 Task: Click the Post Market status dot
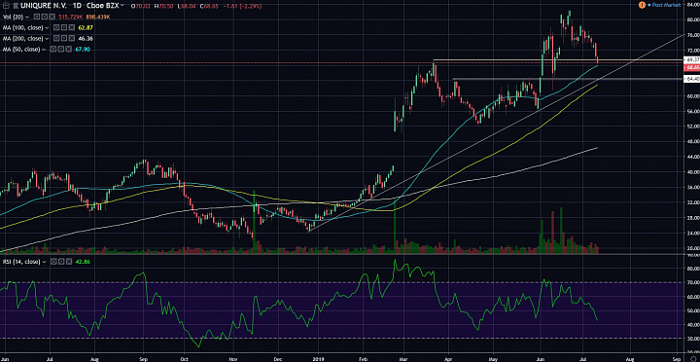tap(649, 5)
